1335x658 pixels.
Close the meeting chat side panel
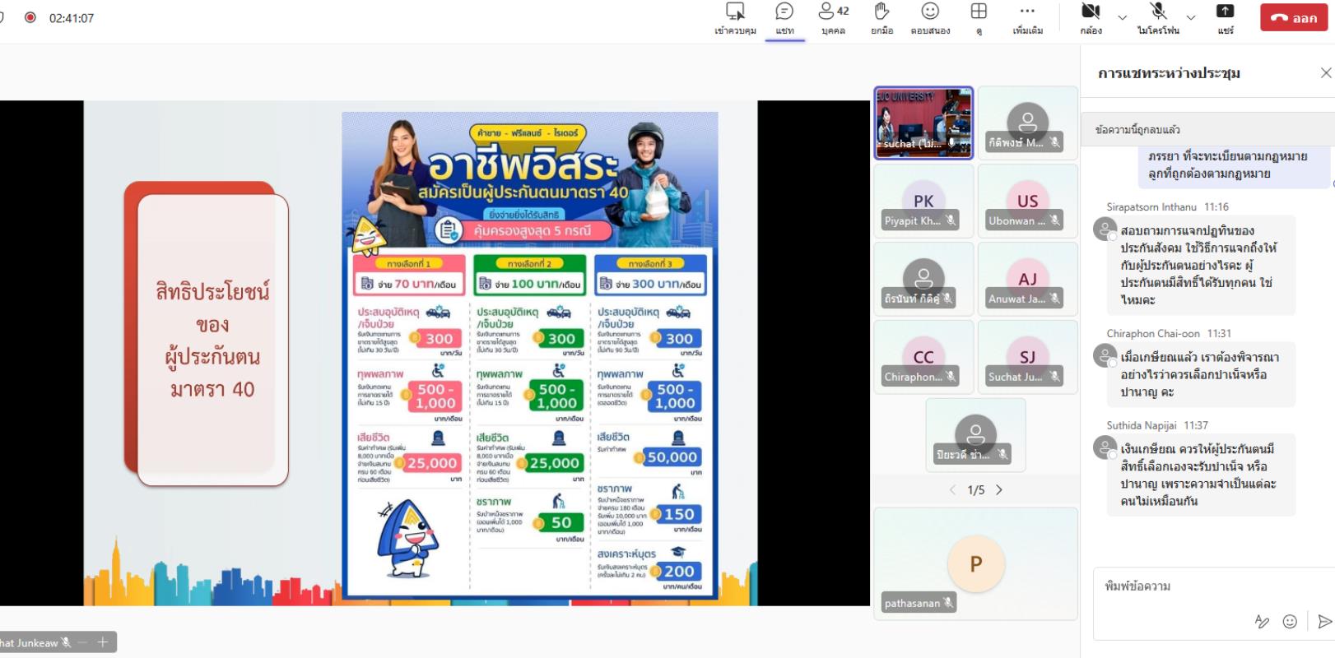[x=1325, y=73]
